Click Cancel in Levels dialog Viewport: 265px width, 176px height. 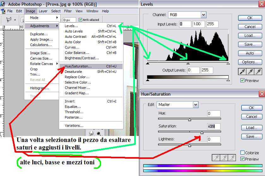[250, 27]
